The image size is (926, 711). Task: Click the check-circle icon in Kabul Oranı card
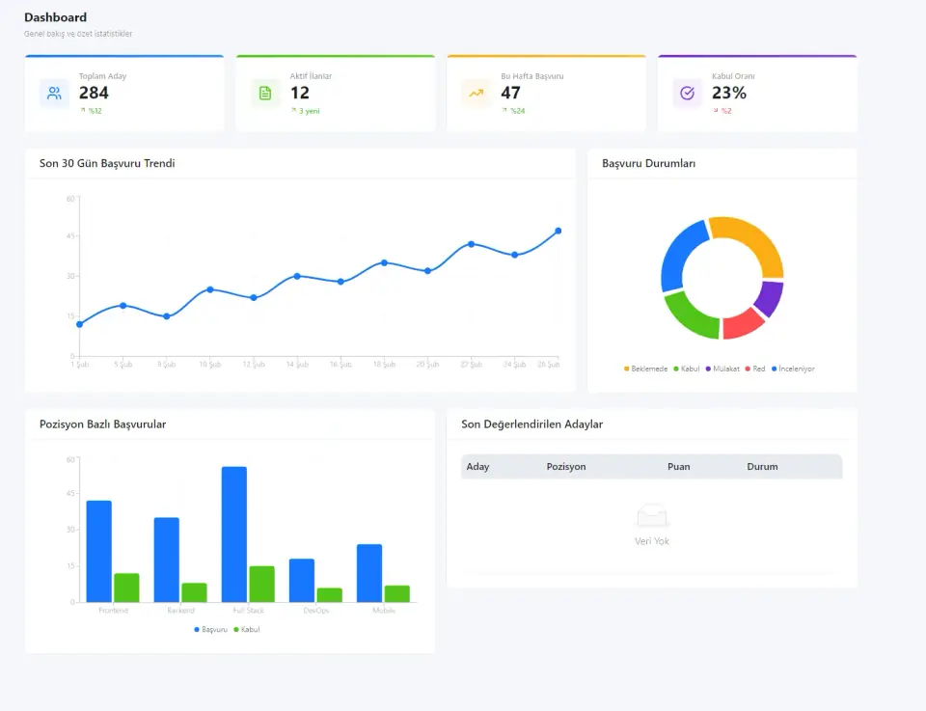pos(687,94)
